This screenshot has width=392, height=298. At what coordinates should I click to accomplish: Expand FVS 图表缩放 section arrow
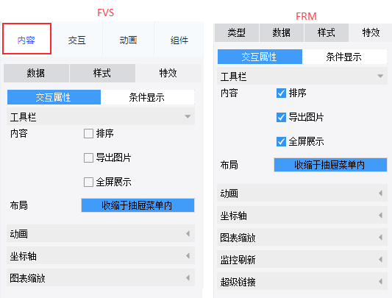point(188,277)
